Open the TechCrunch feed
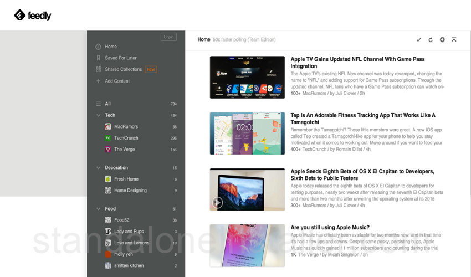Image resolution: width=471 pixels, height=277 pixels. (x=126, y=138)
